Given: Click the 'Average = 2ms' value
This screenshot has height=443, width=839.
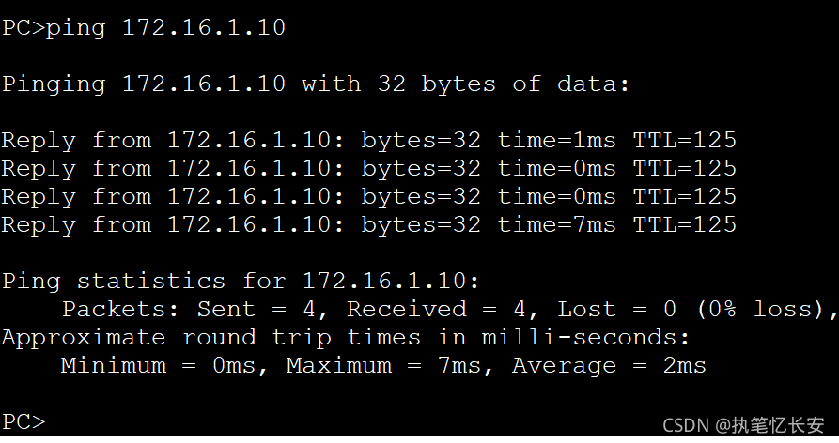Looking at the screenshot, I should (x=609, y=366).
